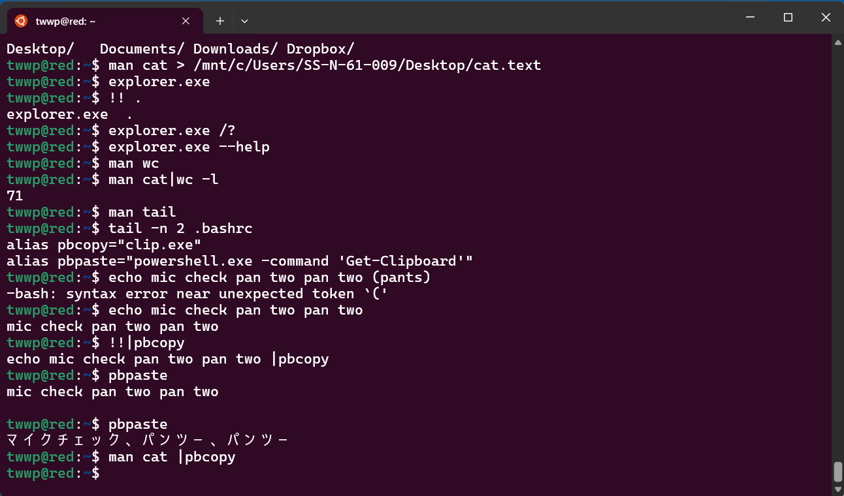This screenshot has height=496, width=844.
Task: Click the scrollbar thumb near the bottom
Action: [838, 471]
